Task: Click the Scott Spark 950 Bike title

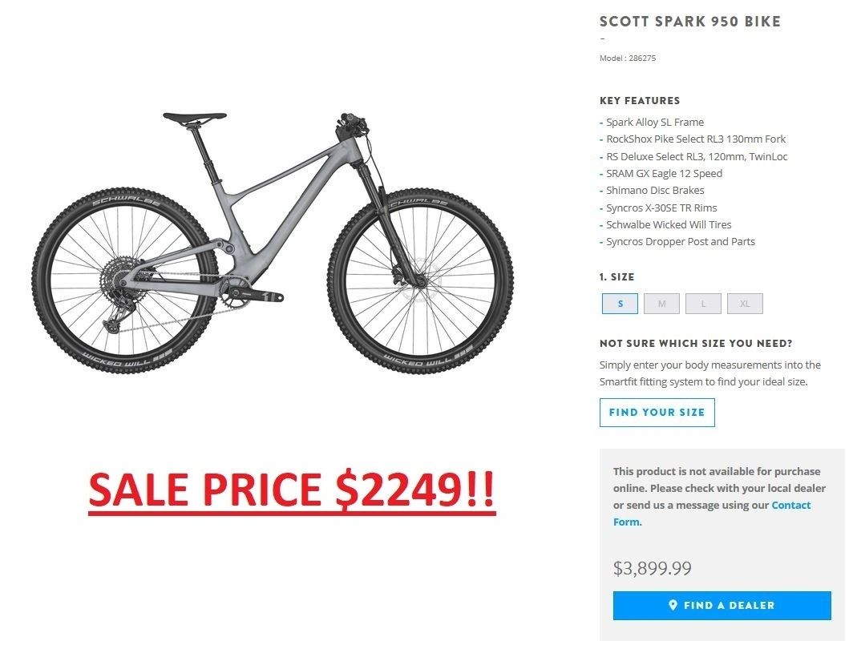Action: click(689, 22)
